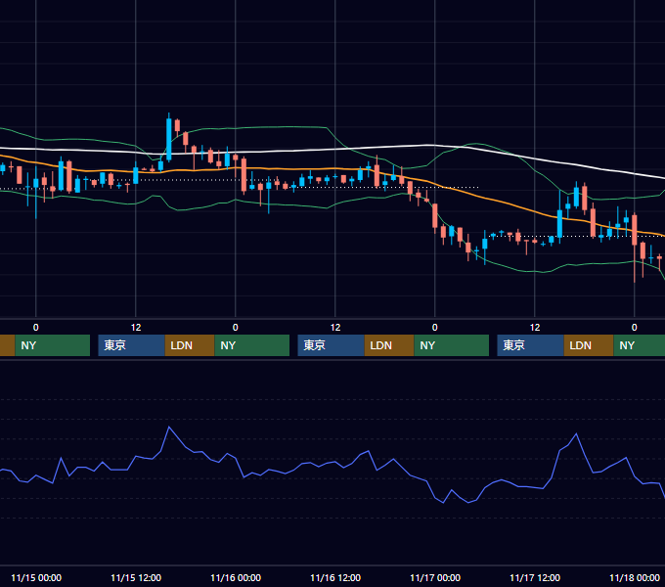Click the 東京 session block on 11/15
The width and height of the screenshot is (665, 587).
[x=131, y=345]
